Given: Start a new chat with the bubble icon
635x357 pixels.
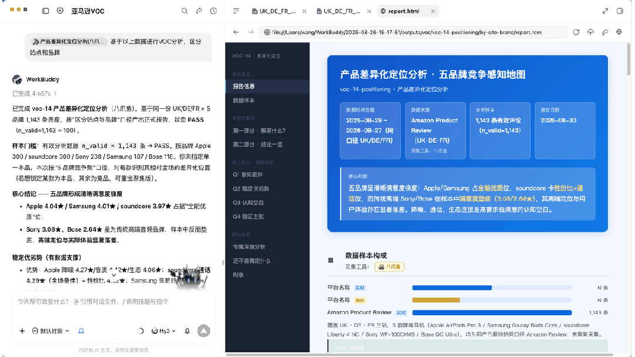Looking at the screenshot, I should coord(61,11).
